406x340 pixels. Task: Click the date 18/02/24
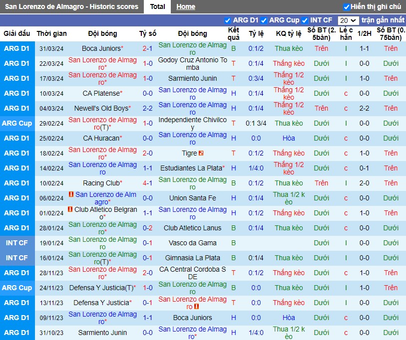coord(51,154)
